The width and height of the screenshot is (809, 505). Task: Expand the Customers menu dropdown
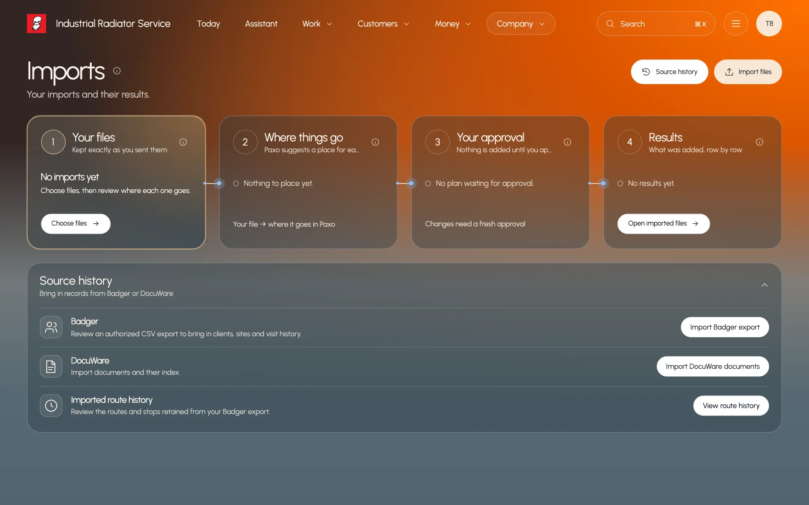(383, 24)
